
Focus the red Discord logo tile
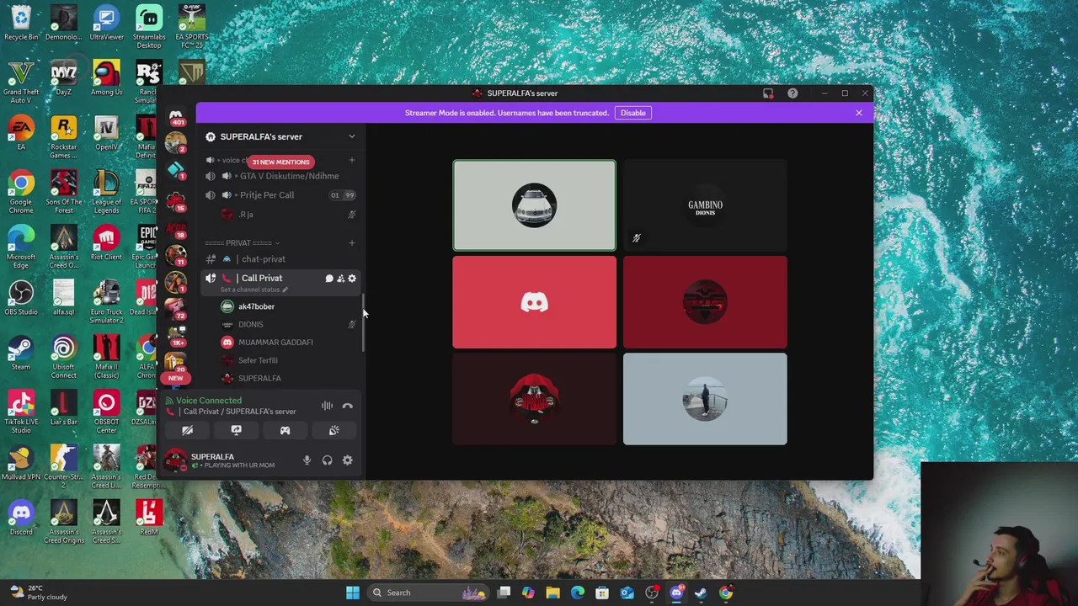click(x=534, y=302)
